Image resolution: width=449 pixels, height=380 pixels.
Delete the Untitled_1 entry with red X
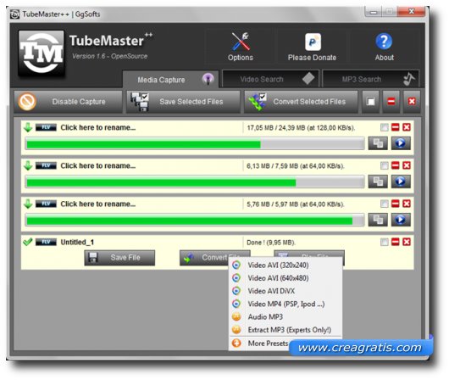(x=407, y=242)
